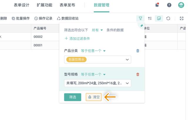Click the refresh data icon
The width and height of the screenshot is (188, 120).
click(x=168, y=18)
